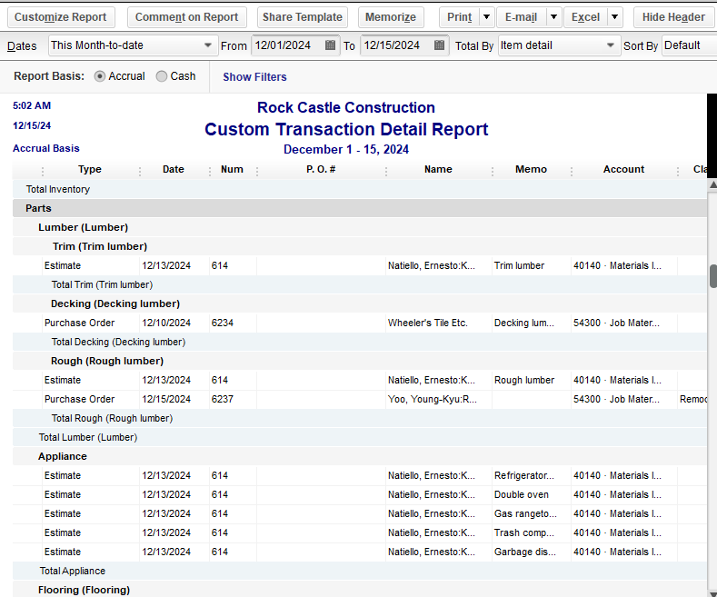This screenshot has width=717, height=597.
Task: Open the To date calendar picker
Action: coord(440,45)
